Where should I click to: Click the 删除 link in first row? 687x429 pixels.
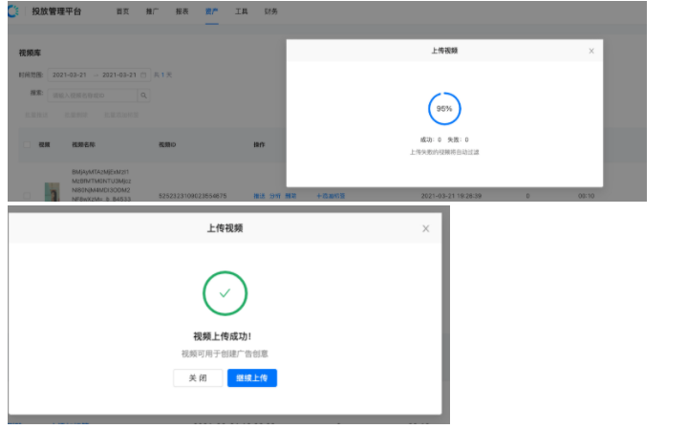pos(290,196)
